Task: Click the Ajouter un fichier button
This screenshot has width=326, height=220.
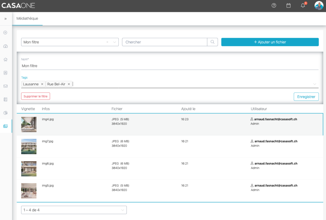Action: pyautogui.click(x=270, y=42)
